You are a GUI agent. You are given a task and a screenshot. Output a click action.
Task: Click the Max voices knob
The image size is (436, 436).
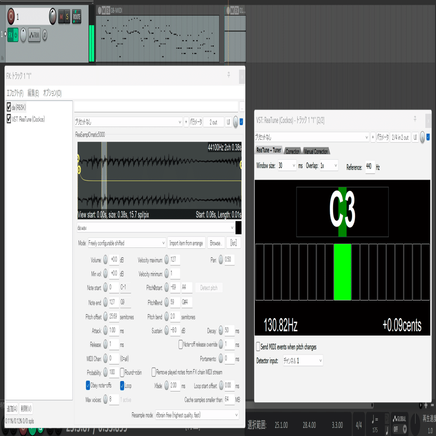(105, 400)
